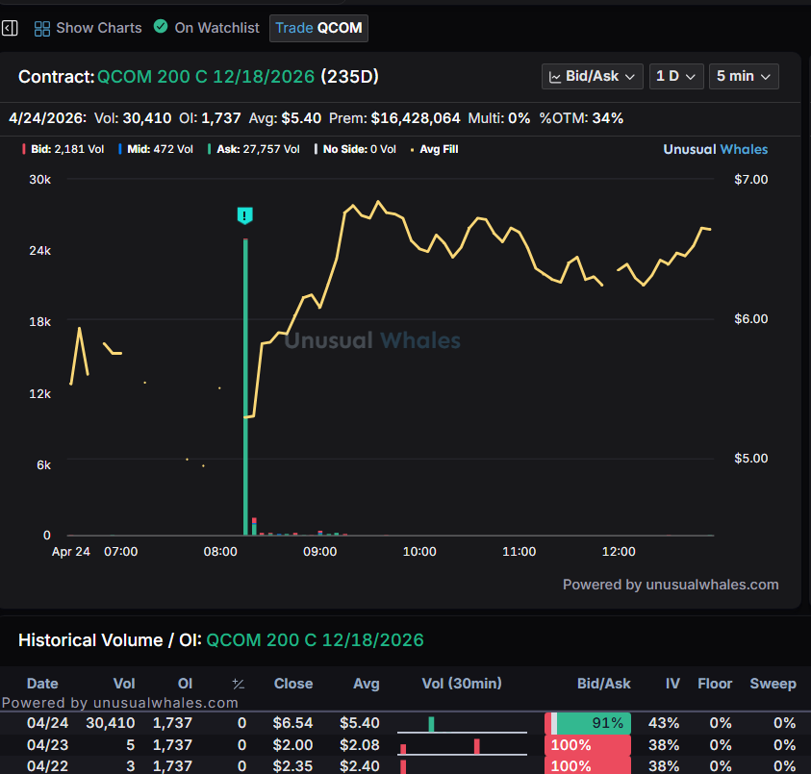Image resolution: width=811 pixels, height=774 pixels.
Task: Toggle the No Side volume legend item
Action: (355, 149)
